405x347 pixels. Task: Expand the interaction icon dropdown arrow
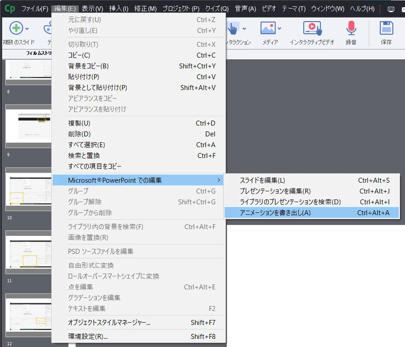coord(244,29)
